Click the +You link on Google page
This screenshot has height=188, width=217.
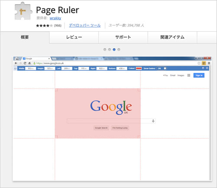165,75
